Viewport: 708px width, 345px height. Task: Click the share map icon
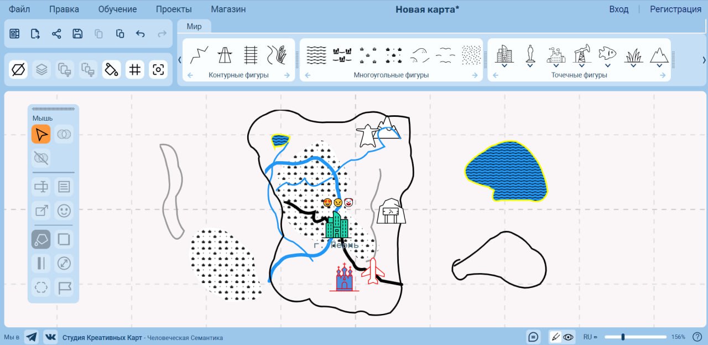click(56, 34)
